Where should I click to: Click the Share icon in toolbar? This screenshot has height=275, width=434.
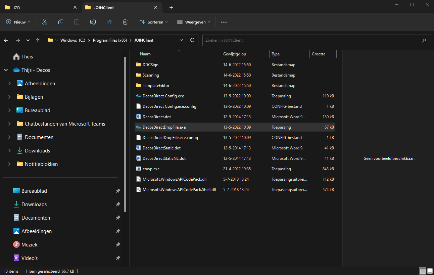[x=109, y=22]
